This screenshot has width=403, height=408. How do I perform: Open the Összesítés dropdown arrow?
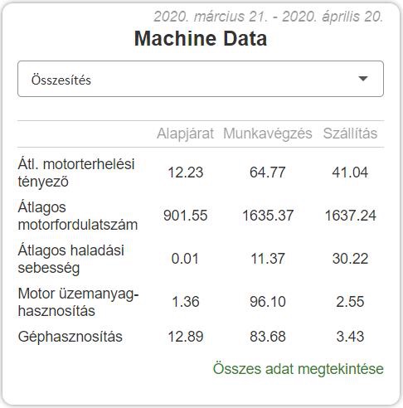click(362, 79)
